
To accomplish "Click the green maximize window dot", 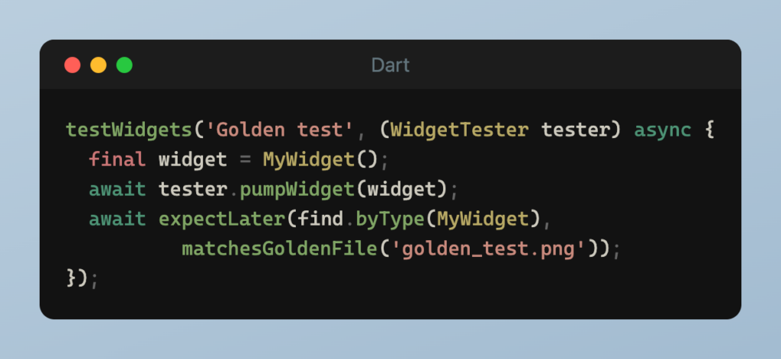I will click(x=124, y=65).
